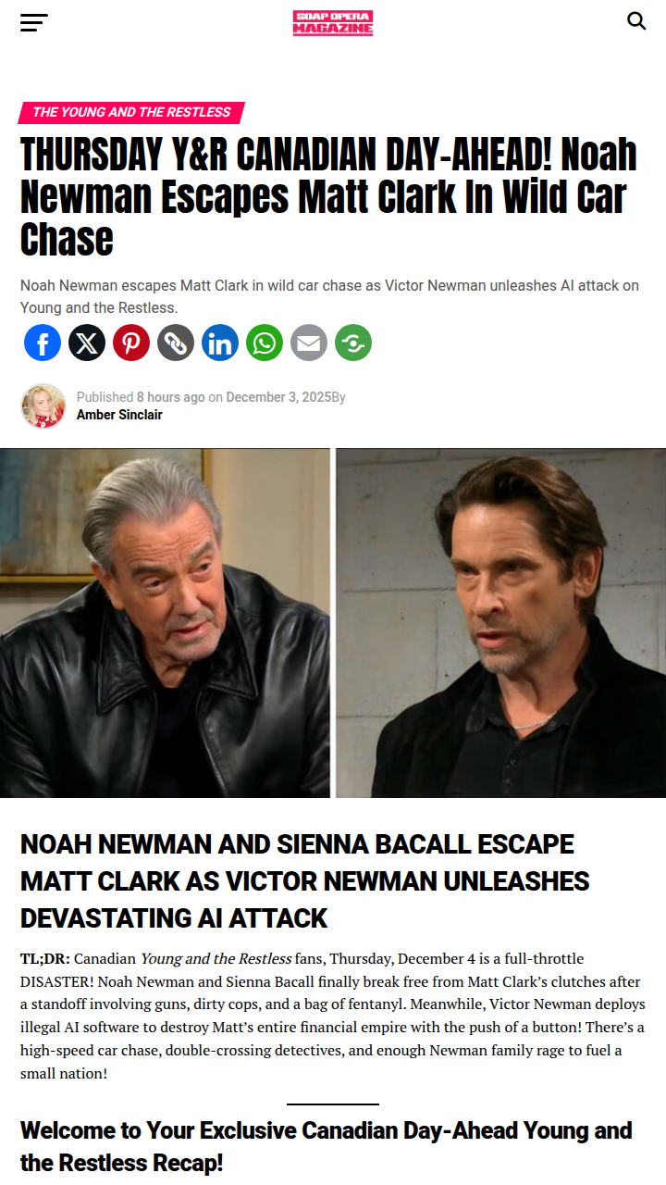Image resolution: width=666 pixels, height=1185 pixels.
Task: Pin article to Pinterest
Action: pos(131,343)
